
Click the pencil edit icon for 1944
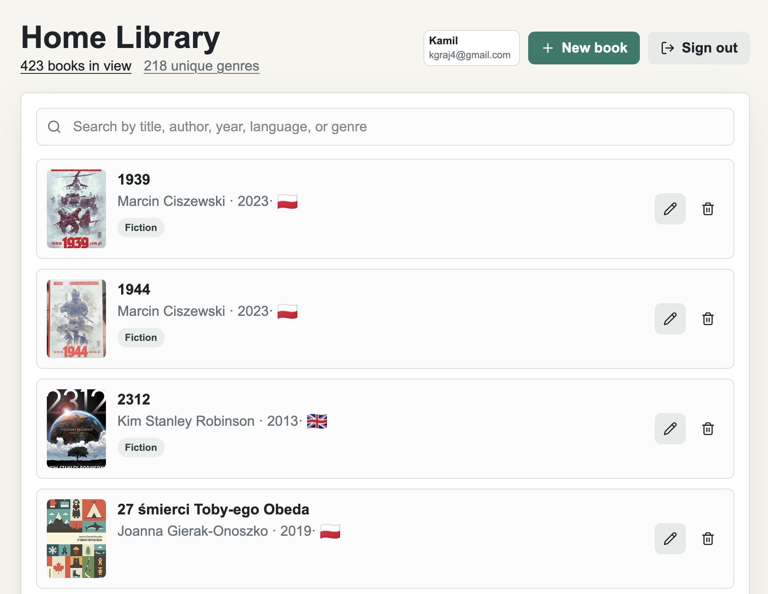[670, 319]
